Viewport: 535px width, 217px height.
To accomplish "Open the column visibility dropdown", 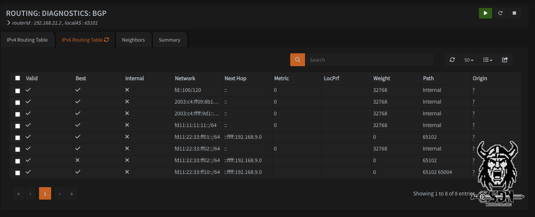I will pos(488,60).
